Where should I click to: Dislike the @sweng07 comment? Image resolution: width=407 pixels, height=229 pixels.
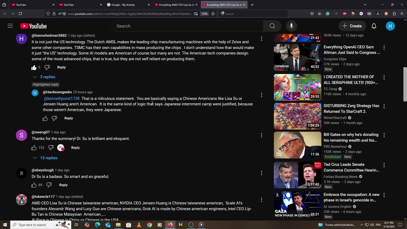point(51,148)
